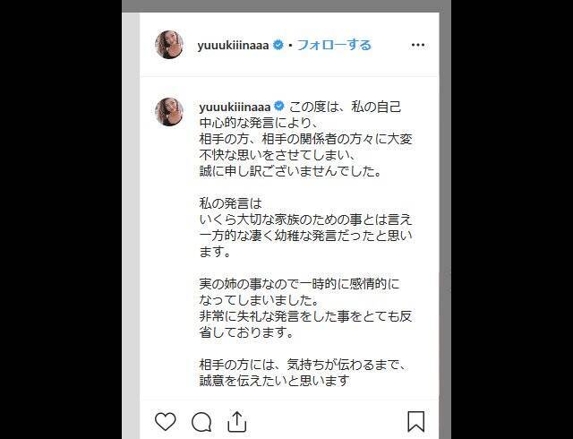
Task: Visit yuuukiiinaaa profile from the header username
Action: point(233,46)
